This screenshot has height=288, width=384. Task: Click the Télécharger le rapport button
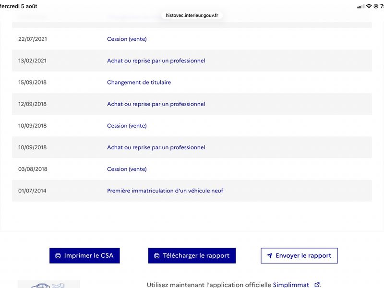192,256
